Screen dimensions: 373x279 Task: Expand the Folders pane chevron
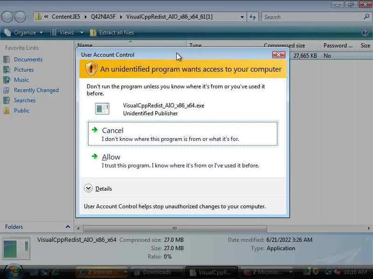tap(68, 227)
